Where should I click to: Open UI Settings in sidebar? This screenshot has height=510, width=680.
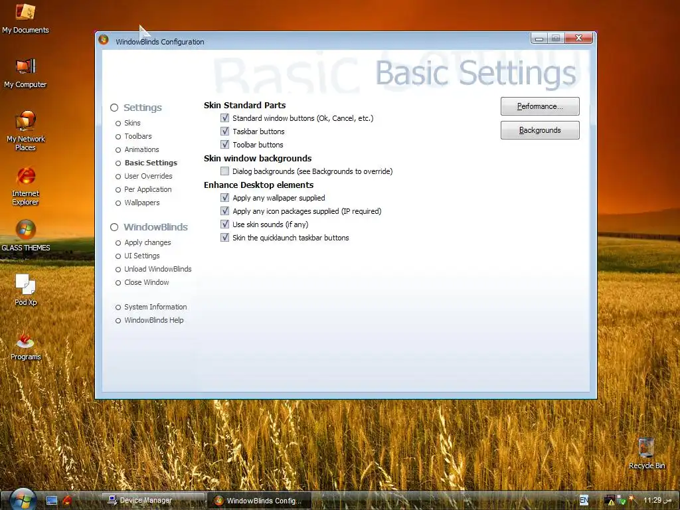coord(137,256)
